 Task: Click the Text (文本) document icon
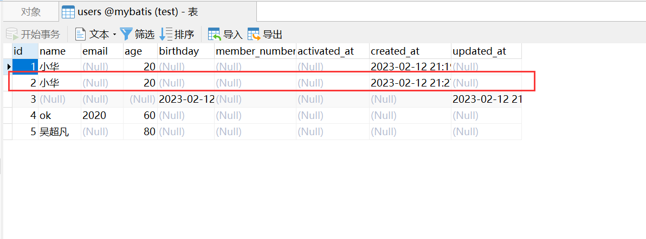pyautogui.click(x=80, y=34)
